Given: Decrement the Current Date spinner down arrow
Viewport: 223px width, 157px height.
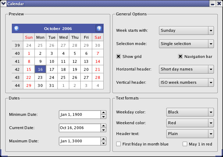Looking at the screenshot, I should click(103, 130).
